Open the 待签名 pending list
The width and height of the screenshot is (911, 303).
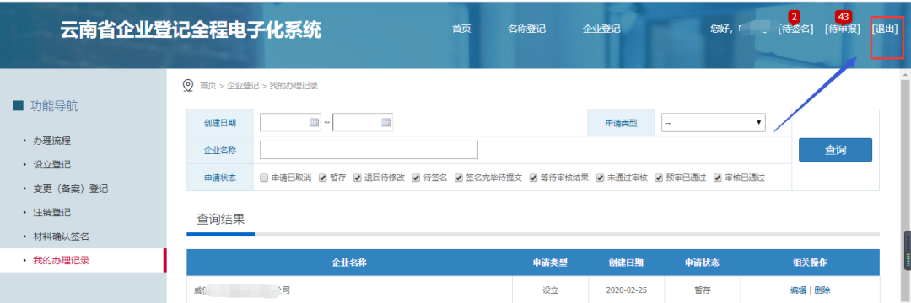click(x=795, y=29)
